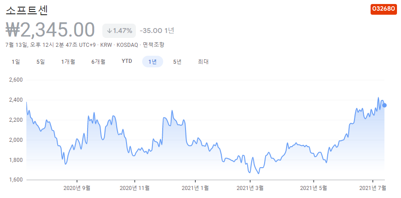401x198 pixels.
Task: Select the 1일 time range tab
Action: click(x=16, y=62)
